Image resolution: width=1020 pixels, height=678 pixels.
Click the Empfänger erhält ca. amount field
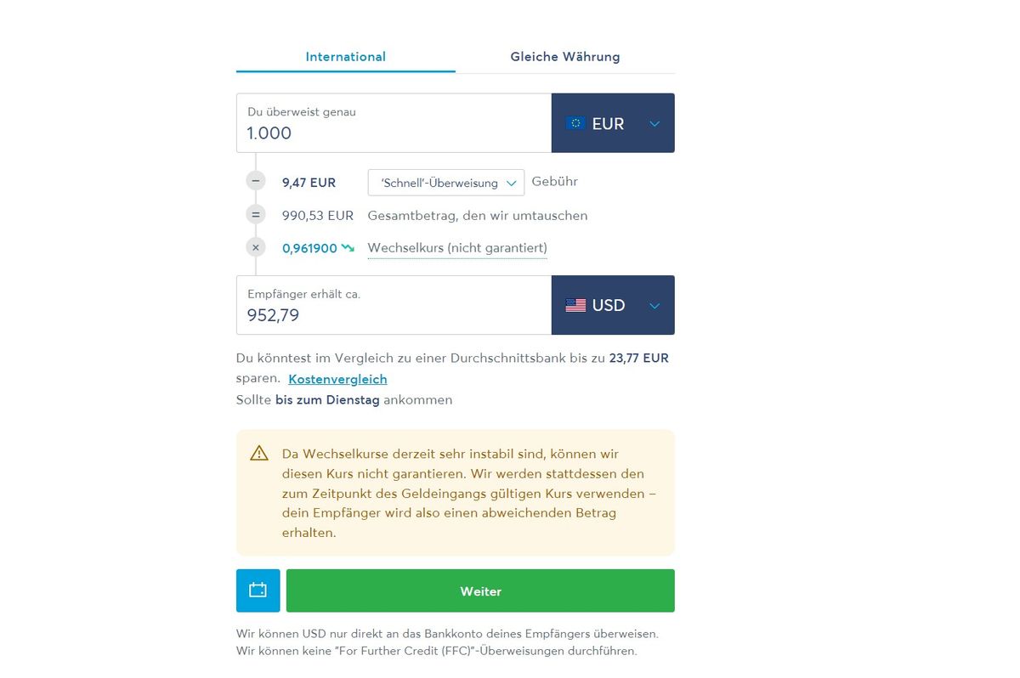tap(393, 314)
